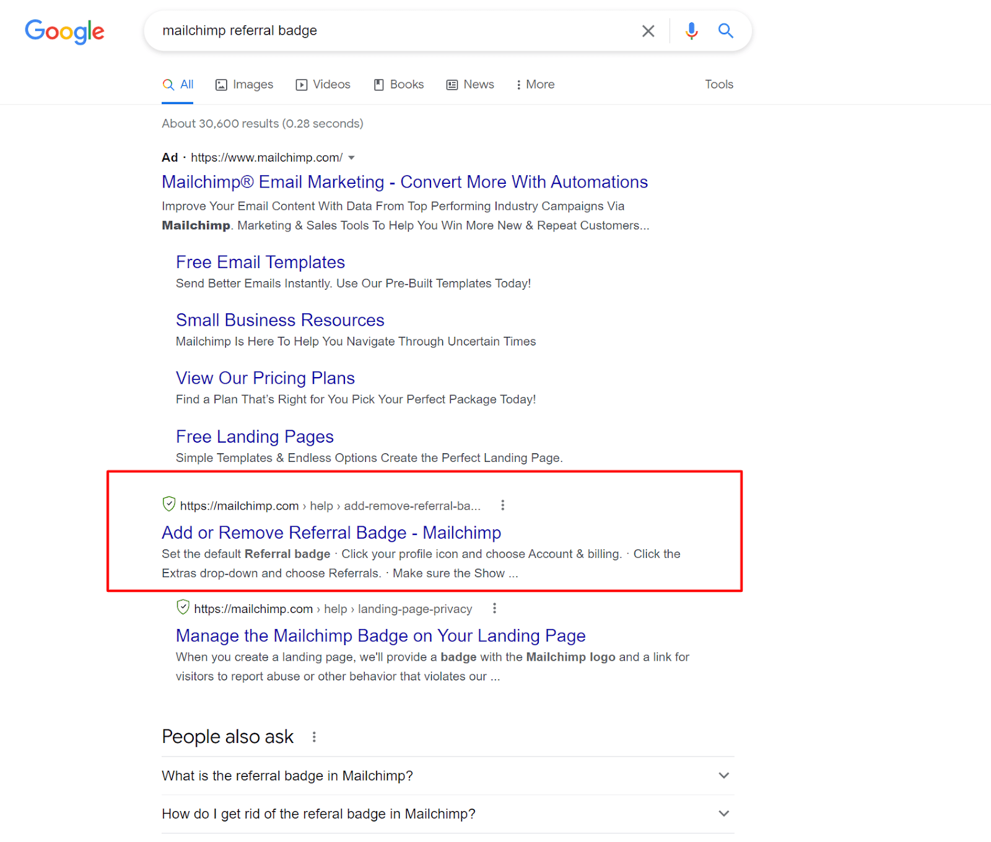Open the More search filters menu
Viewport: 991px width, 842px height.
coord(535,85)
